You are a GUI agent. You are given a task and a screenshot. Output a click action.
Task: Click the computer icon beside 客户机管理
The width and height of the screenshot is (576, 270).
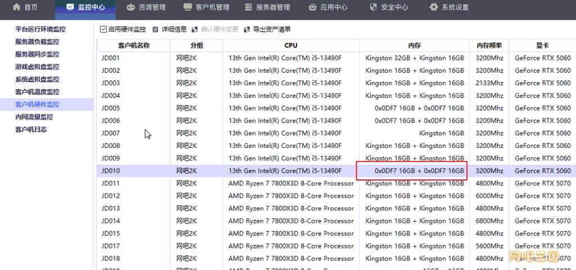[188, 7]
